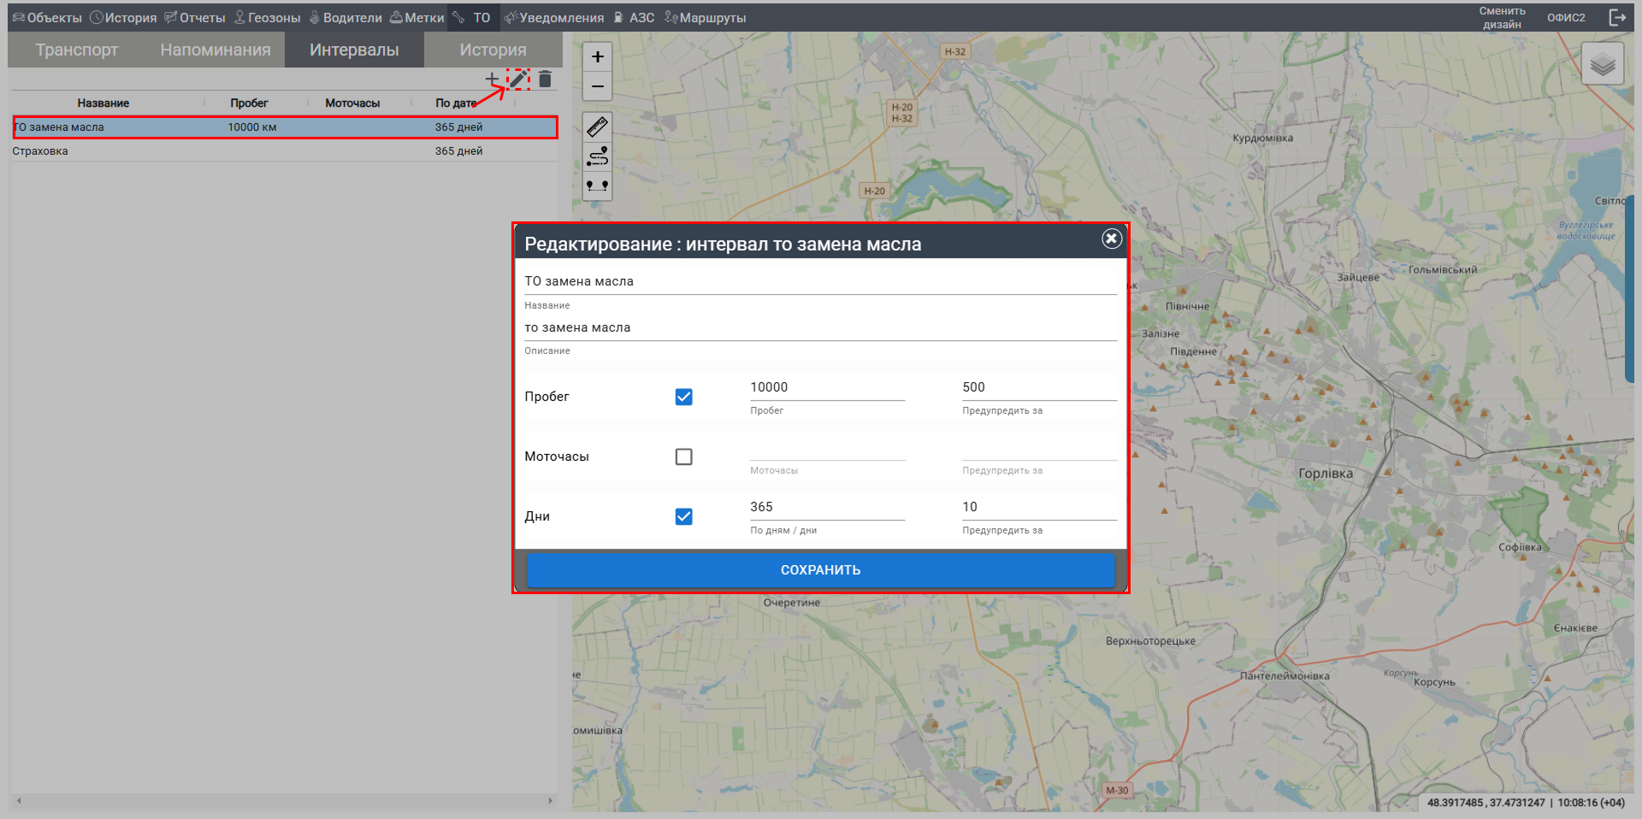Viewport: 1642px width, 819px height.
Task: Select the ruler measurement tool
Action: pos(597,127)
